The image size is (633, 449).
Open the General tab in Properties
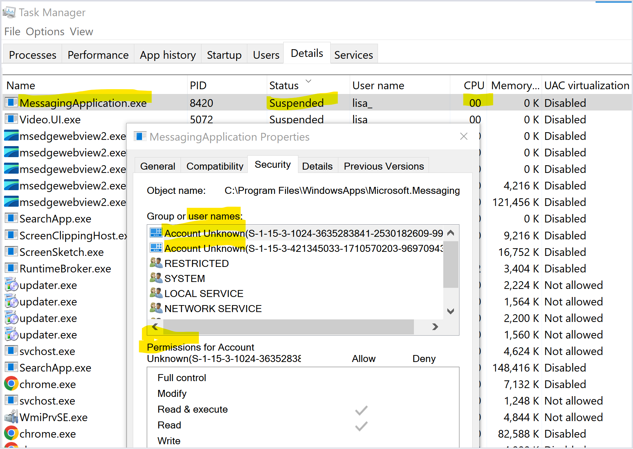pyautogui.click(x=158, y=166)
